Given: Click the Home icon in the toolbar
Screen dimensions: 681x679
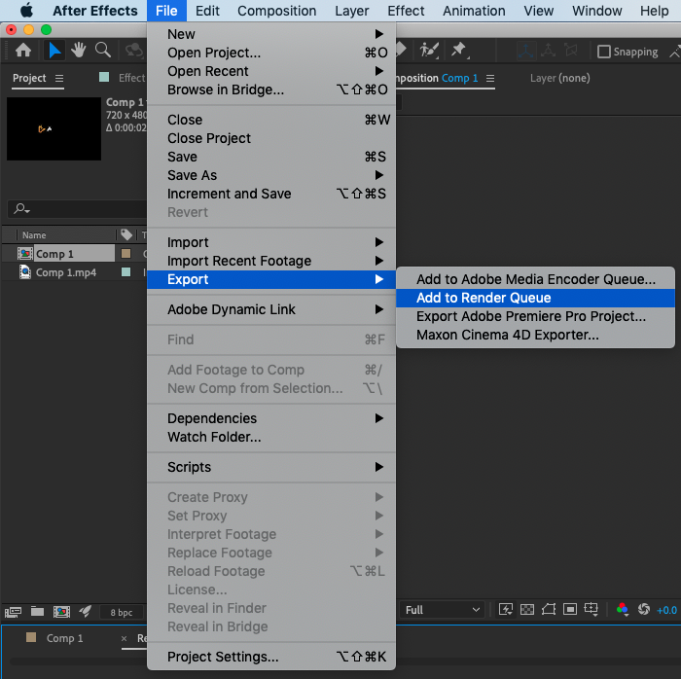Looking at the screenshot, I should (x=23, y=51).
